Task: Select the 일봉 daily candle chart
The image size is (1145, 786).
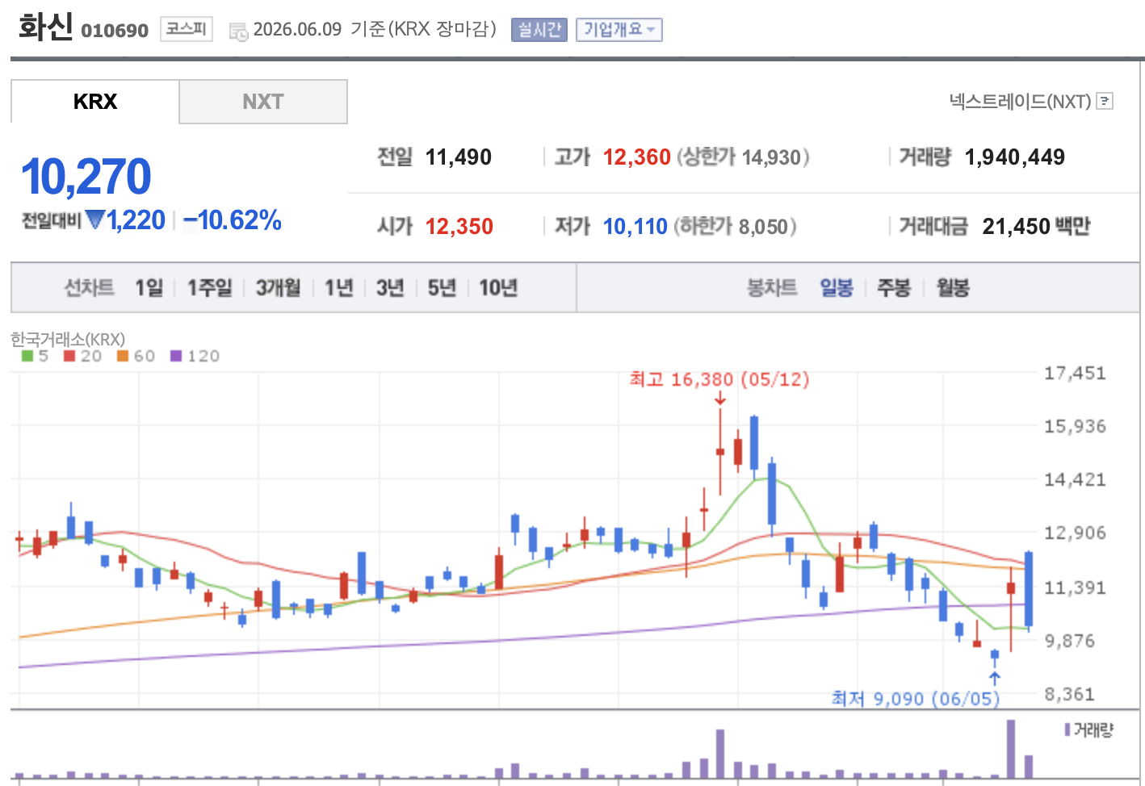Action: click(x=837, y=287)
